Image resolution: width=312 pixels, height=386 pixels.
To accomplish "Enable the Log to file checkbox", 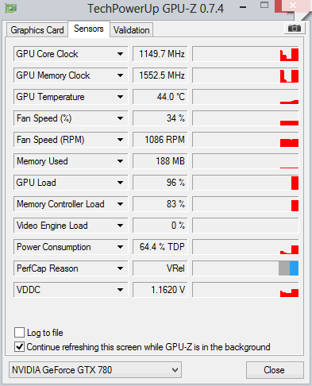I will [x=20, y=332].
